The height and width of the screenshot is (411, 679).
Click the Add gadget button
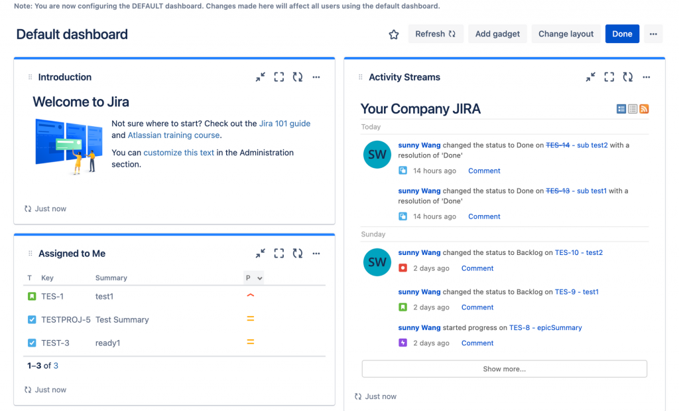coord(497,35)
